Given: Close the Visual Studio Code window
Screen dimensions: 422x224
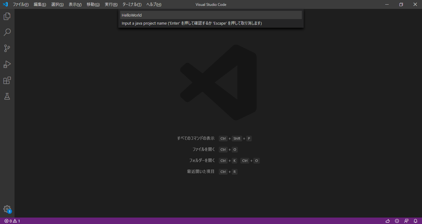Looking at the screenshot, I should pos(415,4).
